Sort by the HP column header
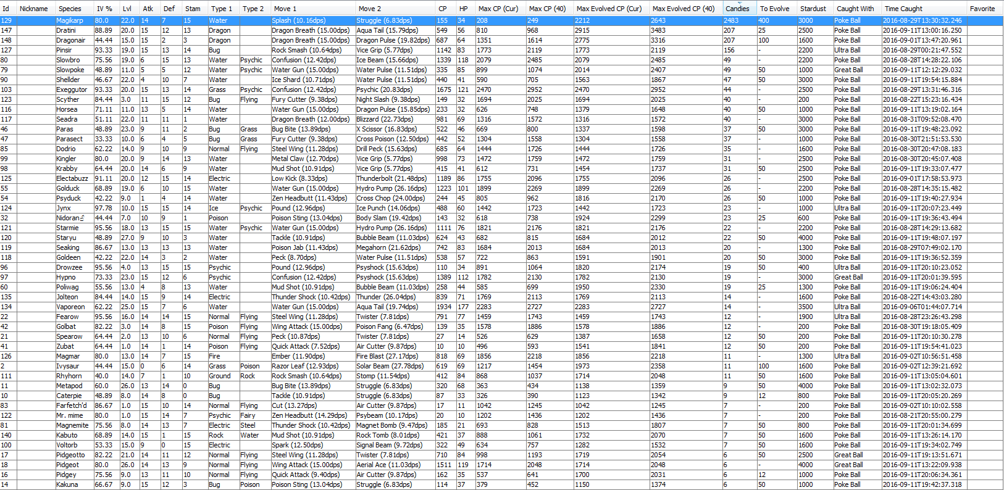This screenshot has height=490, width=1004. click(x=465, y=9)
